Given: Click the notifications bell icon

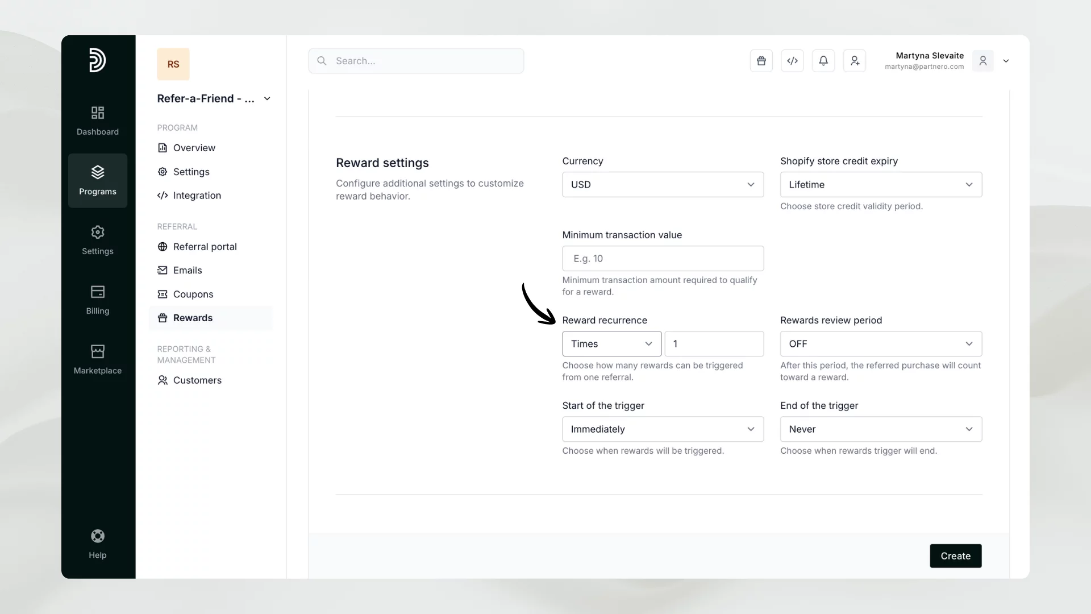Looking at the screenshot, I should point(823,61).
